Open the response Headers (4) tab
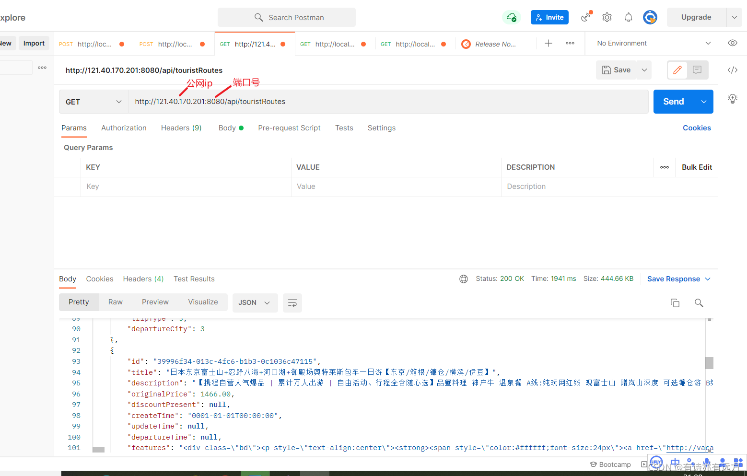 point(143,279)
